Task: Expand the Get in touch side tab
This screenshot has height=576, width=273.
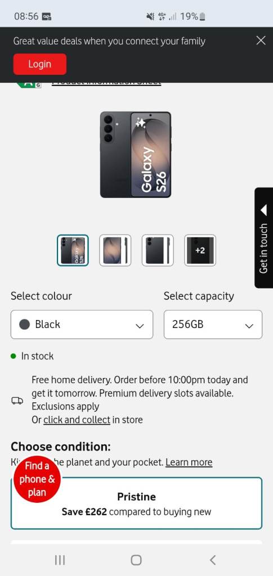Action: coord(264,238)
